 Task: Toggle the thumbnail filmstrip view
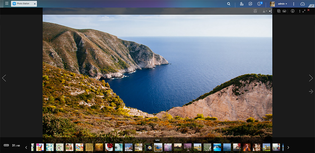tap(6, 145)
